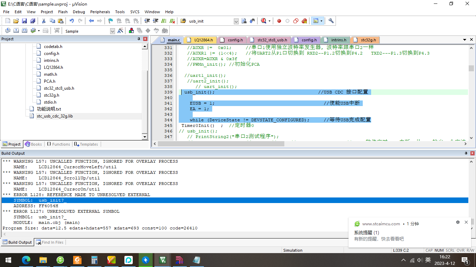This screenshot has height=267, width=476.
Task: Start the debug session icon
Action: point(263,21)
